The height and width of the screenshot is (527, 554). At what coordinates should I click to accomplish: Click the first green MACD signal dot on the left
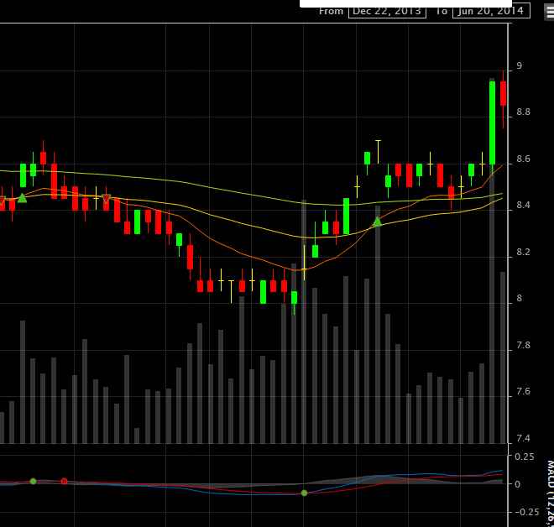coord(33,481)
